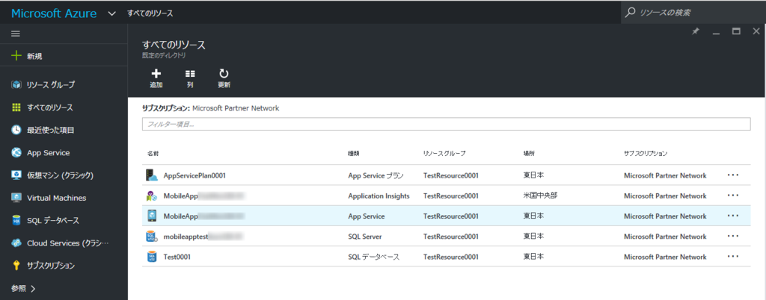Expand the 参照 chevron in sidebar
Viewport: 766px width, 300px height.
tap(33, 288)
